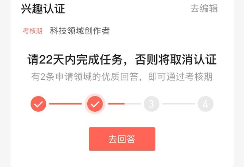Click the red 去回答 button

(122, 139)
